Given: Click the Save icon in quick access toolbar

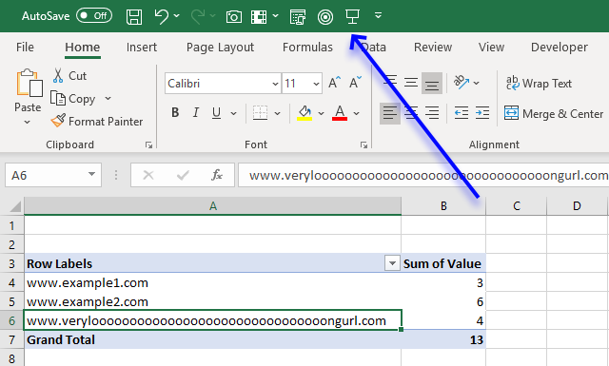Looking at the screenshot, I should click(x=134, y=16).
